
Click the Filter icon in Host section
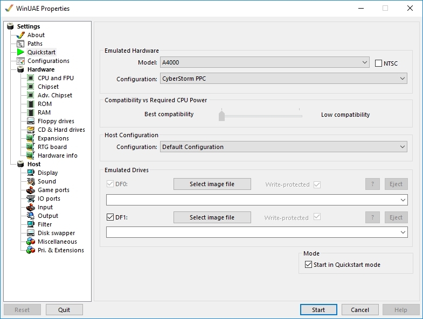31,224
